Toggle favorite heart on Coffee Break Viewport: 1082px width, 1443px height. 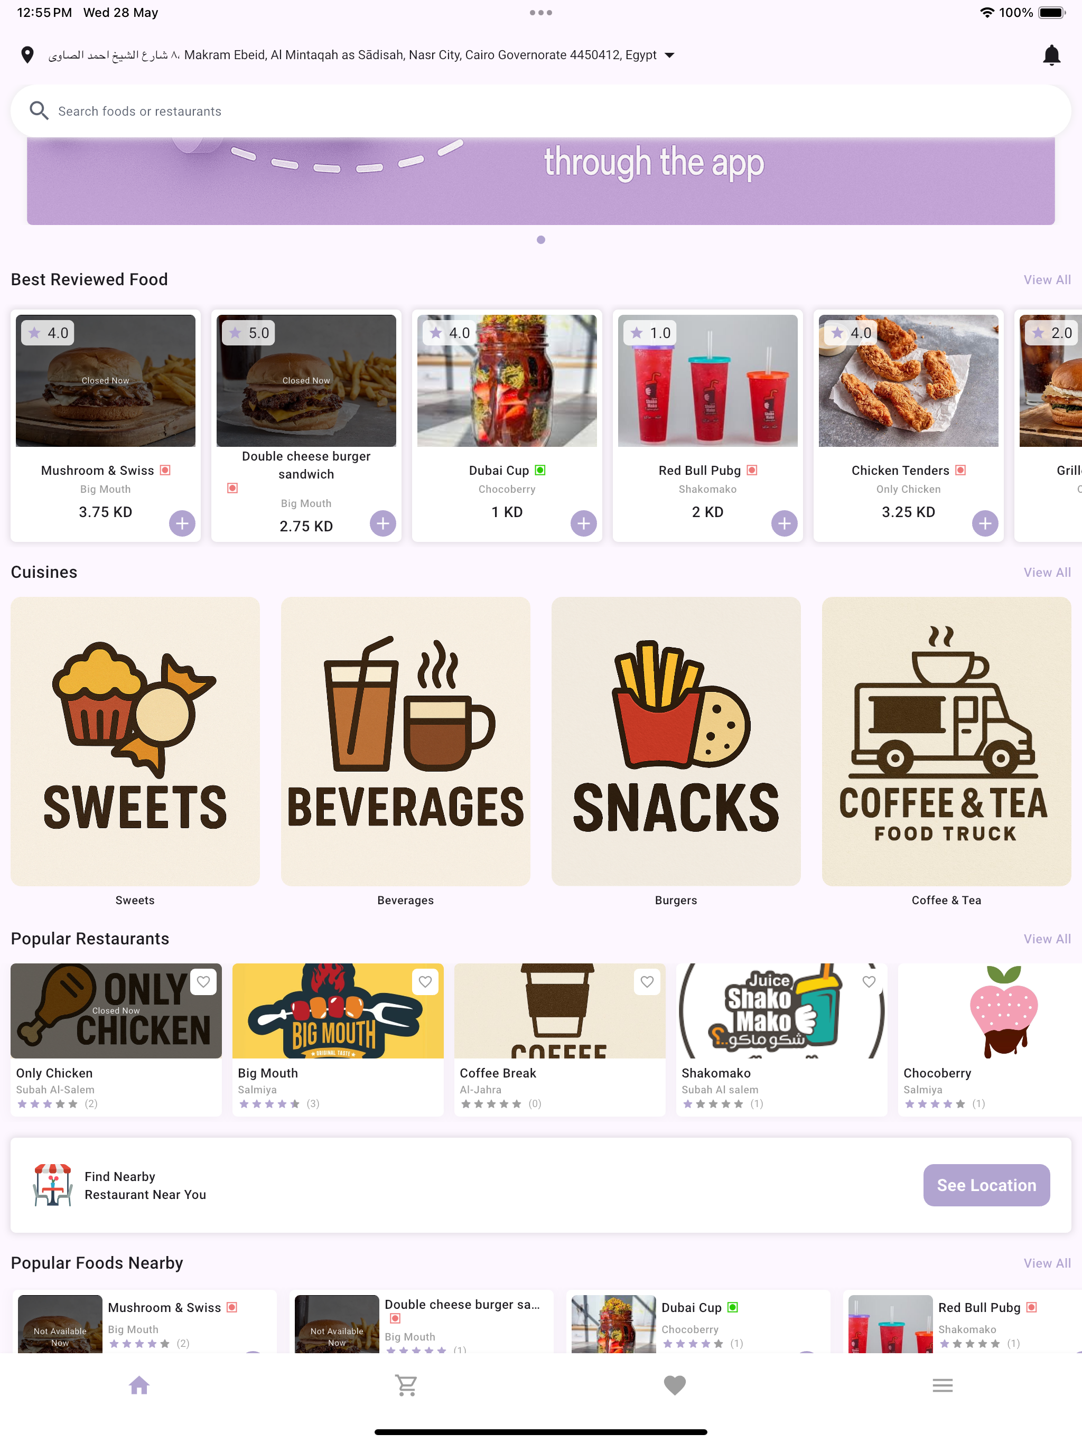(x=647, y=982)
